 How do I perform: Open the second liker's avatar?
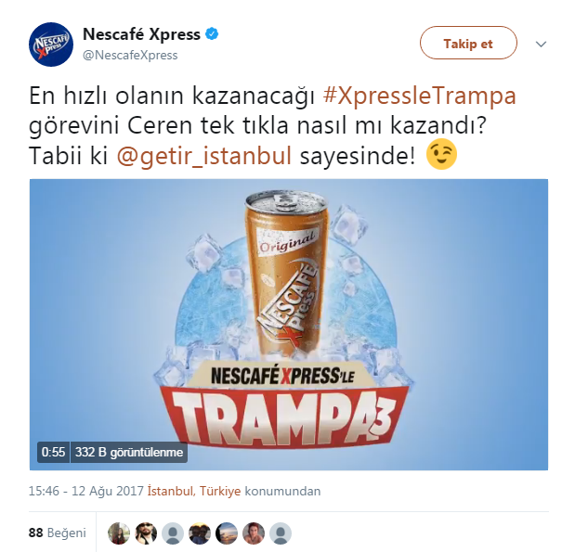146,533
